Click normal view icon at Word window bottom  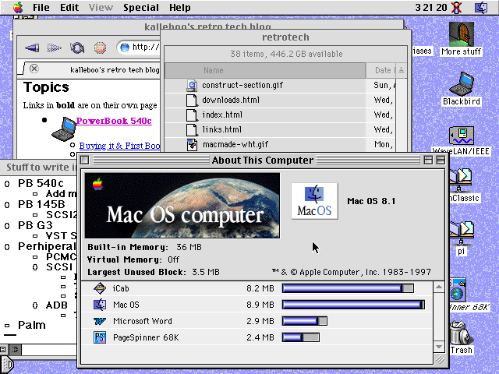[3, 350]
